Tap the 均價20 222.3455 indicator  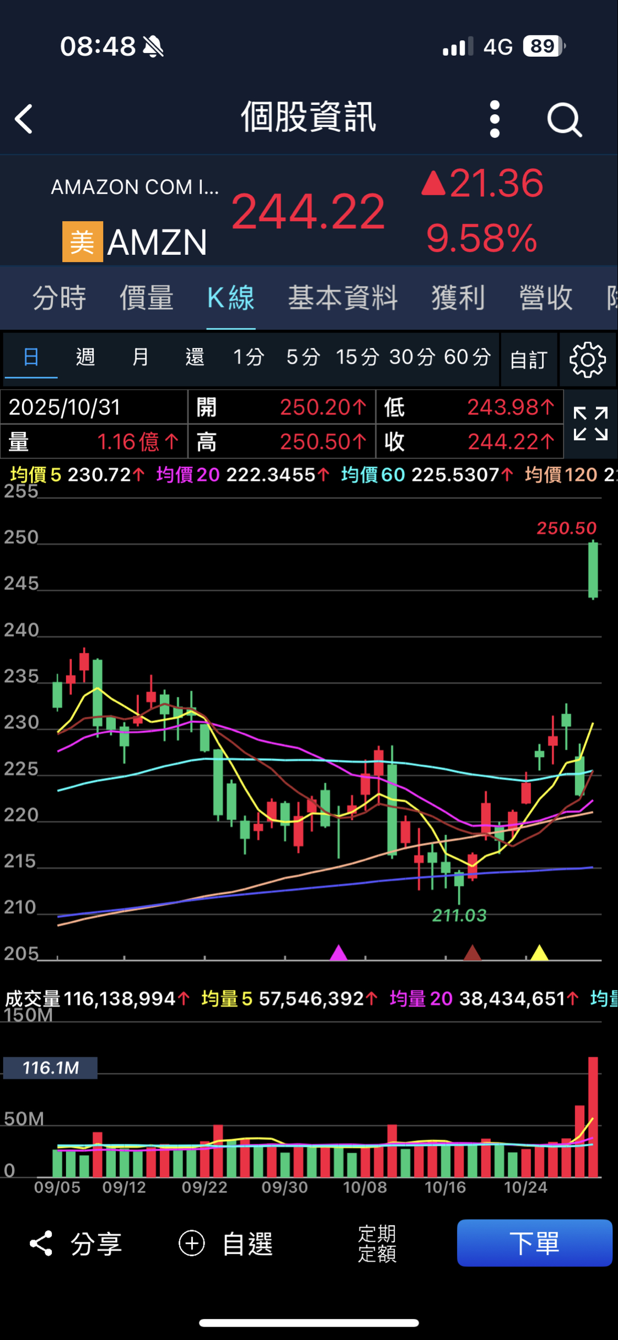243,474
